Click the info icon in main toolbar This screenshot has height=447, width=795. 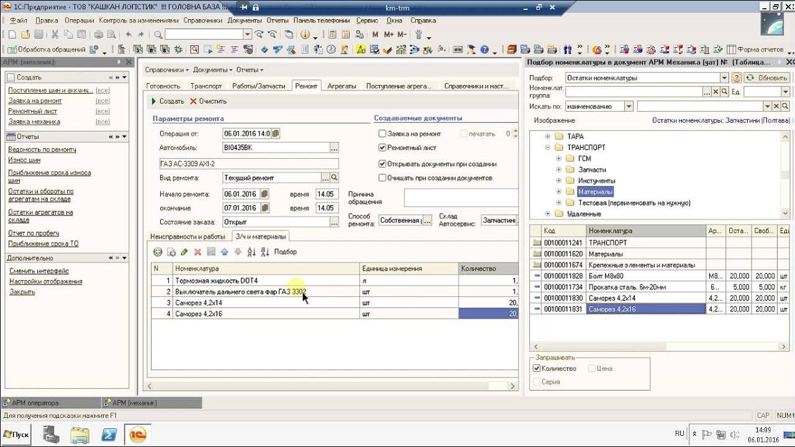coord(305,35)
